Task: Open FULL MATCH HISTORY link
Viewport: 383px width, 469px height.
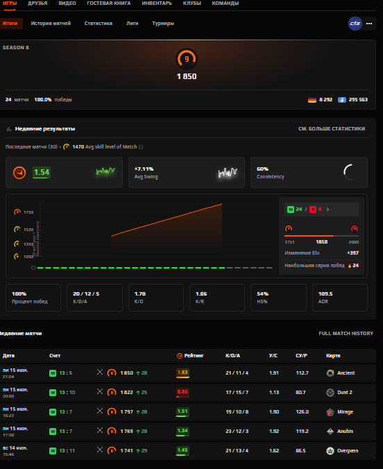Action: (x=346, y=333)
